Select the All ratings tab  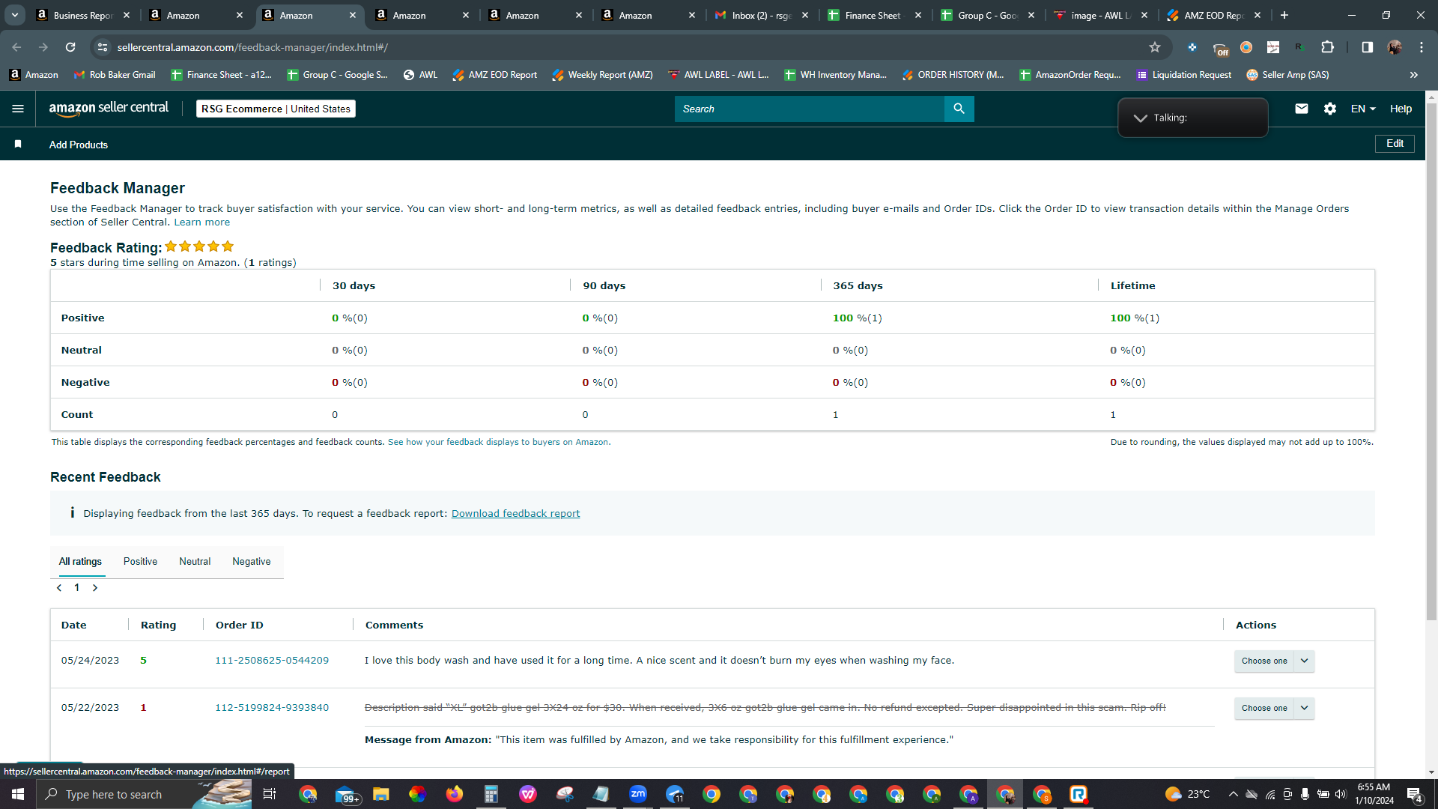tap(80, 562)
